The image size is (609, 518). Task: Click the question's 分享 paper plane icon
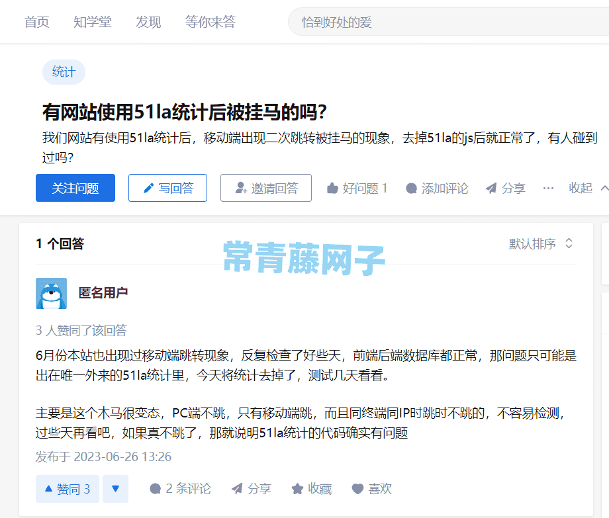click(x=491, y=188)
